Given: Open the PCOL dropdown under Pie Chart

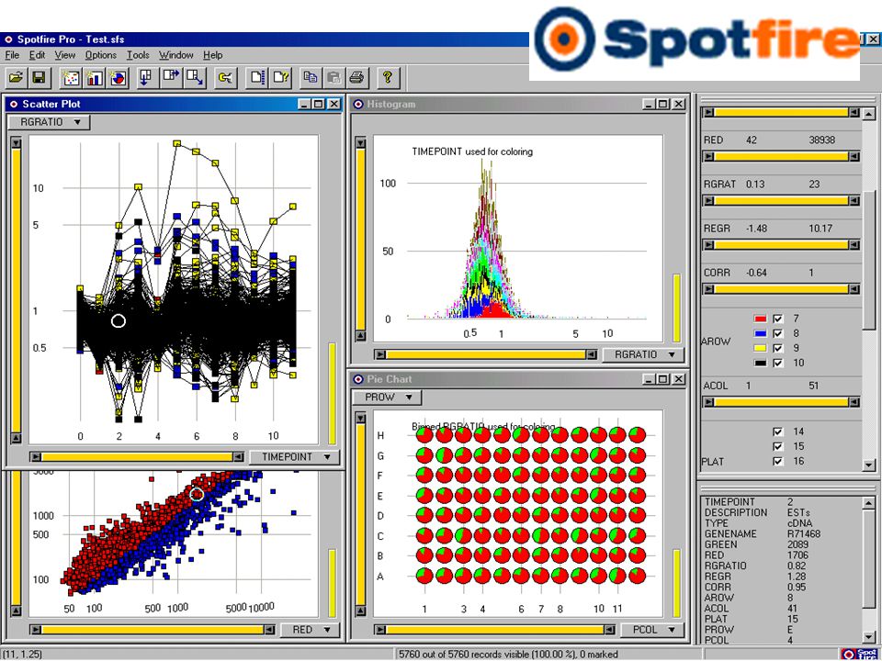Looking at the screenshot, I should (x=652, y=630).
